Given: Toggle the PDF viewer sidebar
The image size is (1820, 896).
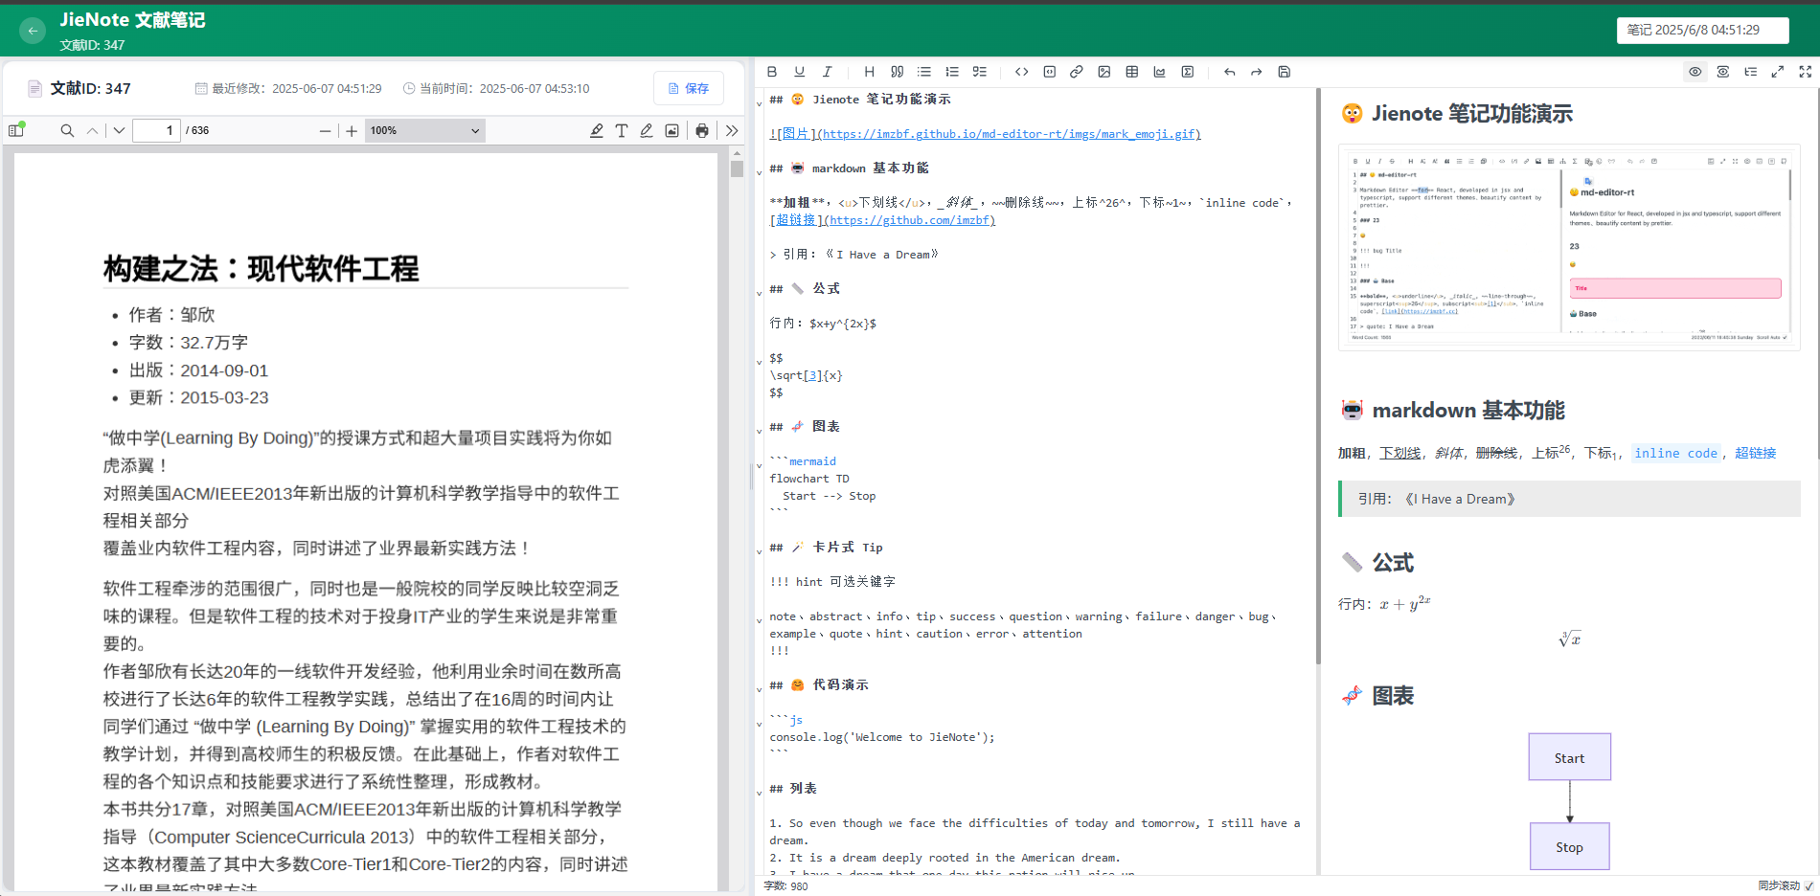Looking at the screenshot, I should pos(16,130).
